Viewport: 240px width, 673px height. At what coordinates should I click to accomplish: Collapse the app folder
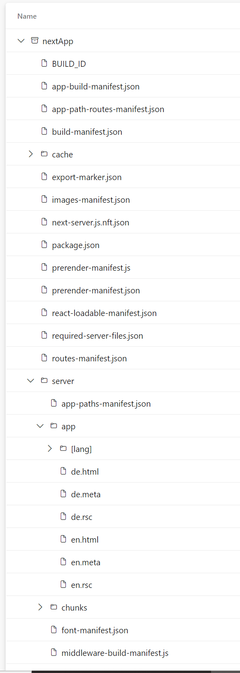(x=40, y=425)
